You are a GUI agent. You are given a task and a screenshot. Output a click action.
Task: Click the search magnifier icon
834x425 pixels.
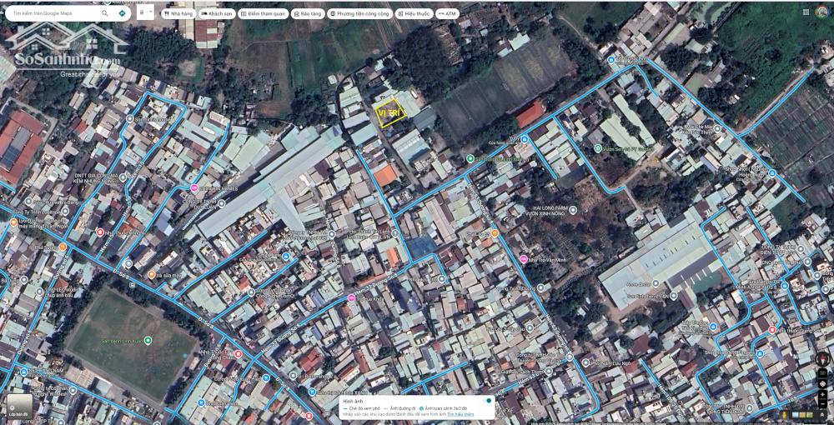pyautogui.click(x=104, y=13)
